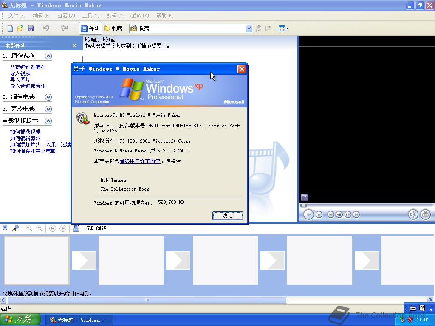Click the full screen preview icon
This screenshot has width=435, height=326.
pyautogui.click(x=304, y=197)
